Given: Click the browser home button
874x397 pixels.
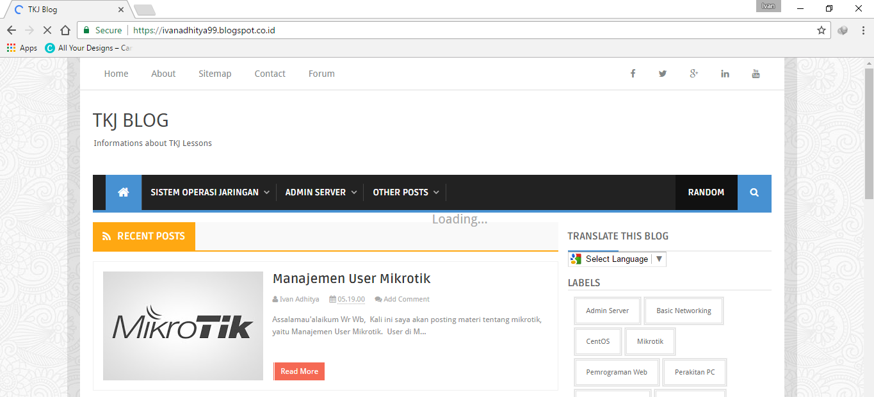Looking at the screenshot, I should tap(65, 30).
